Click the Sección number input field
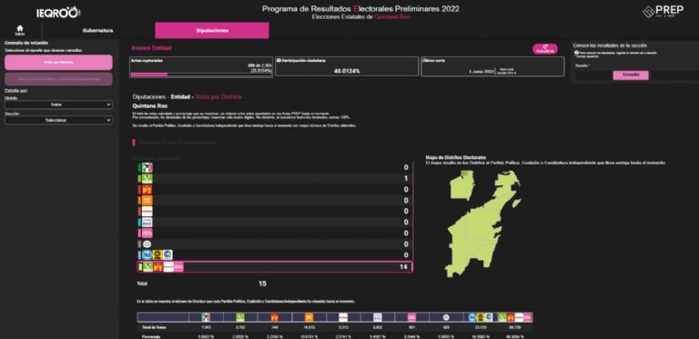Viewport: 699px width, 339px height. tap(593, 75)
